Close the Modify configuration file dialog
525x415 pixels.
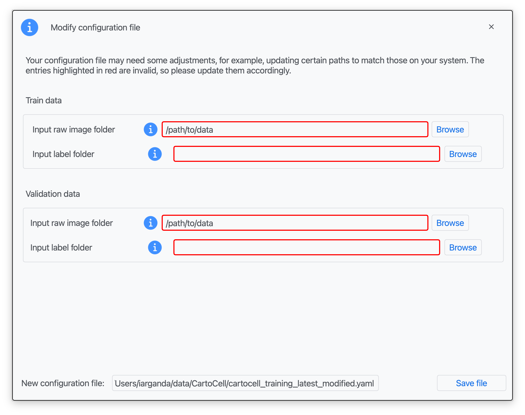point(491,27)
